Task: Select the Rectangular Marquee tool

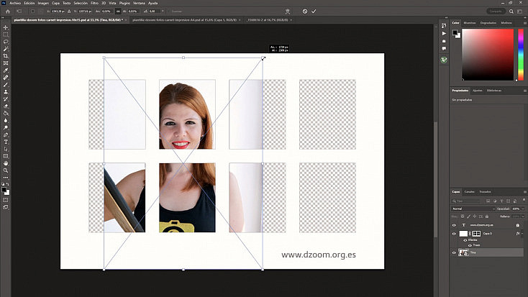Action: pos(6,35)
